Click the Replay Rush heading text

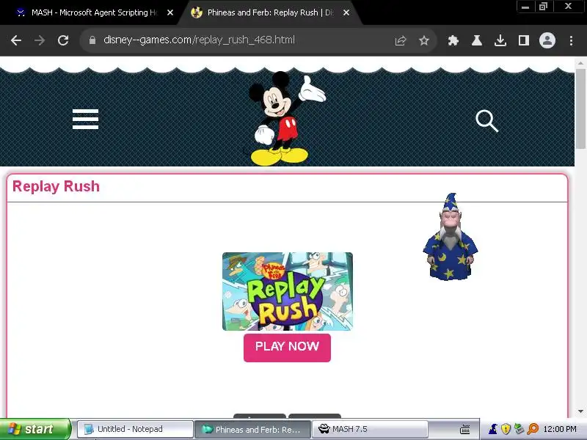(56, 186)
